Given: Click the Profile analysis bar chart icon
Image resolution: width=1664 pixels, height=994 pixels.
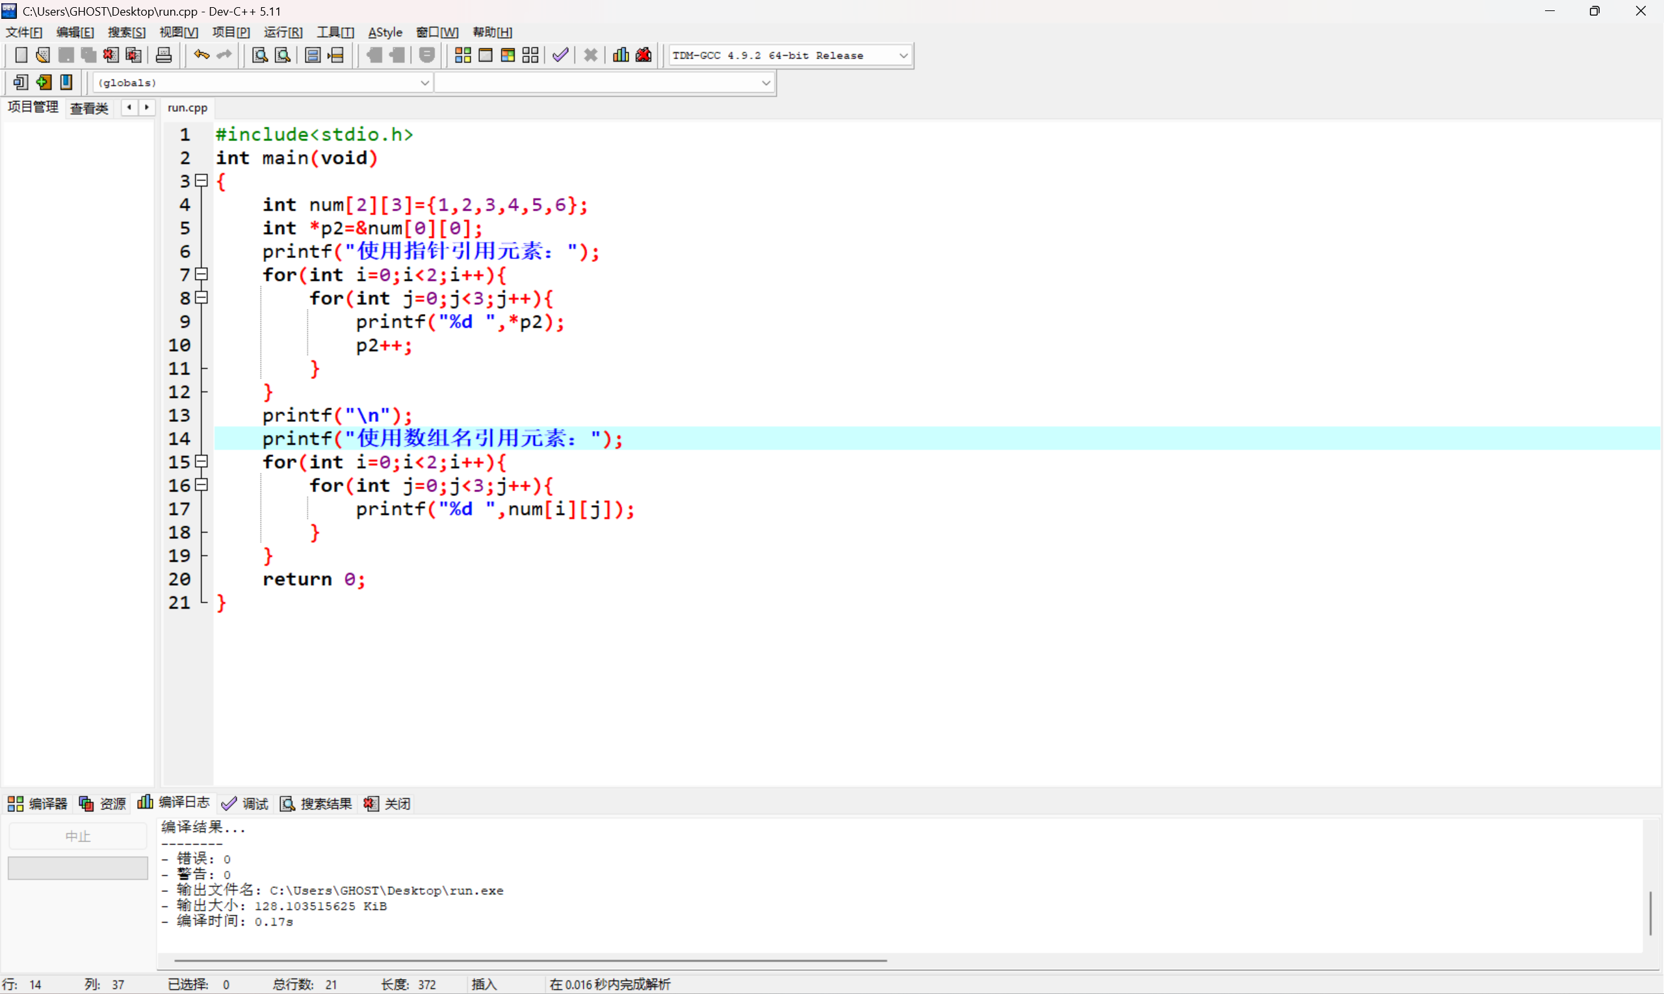Looking at the screenshot, I should tap(621, 56).
